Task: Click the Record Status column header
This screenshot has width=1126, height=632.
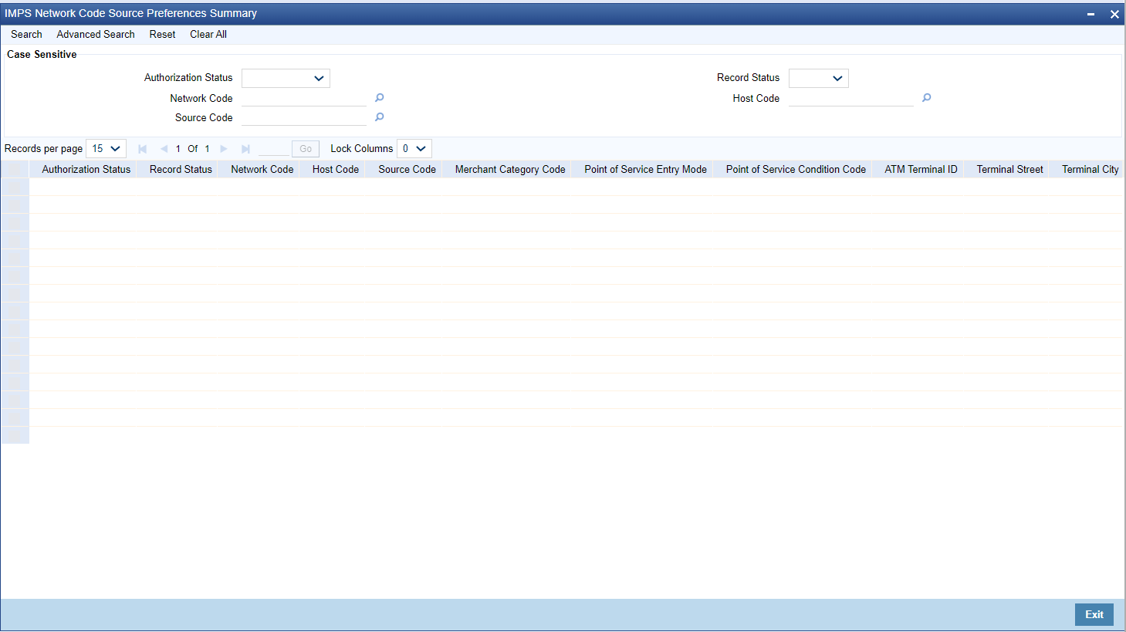Action: pos(181,170)
